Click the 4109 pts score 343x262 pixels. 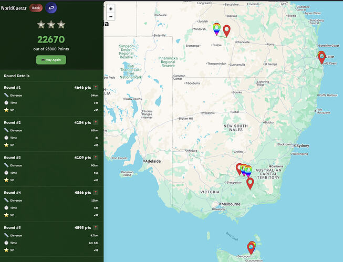(82, 158)
